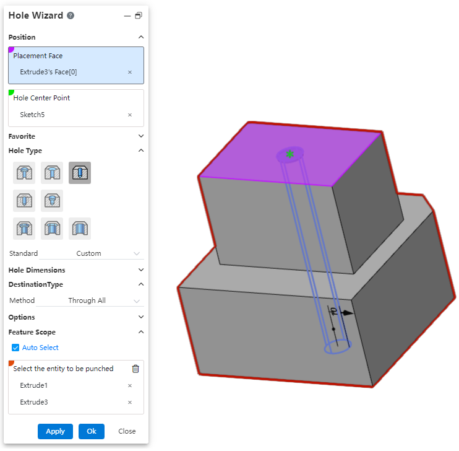The height and width of the screenshot is (451, 459).
Task: Uncheck the Auto Select checkbox
Action: 15,348
